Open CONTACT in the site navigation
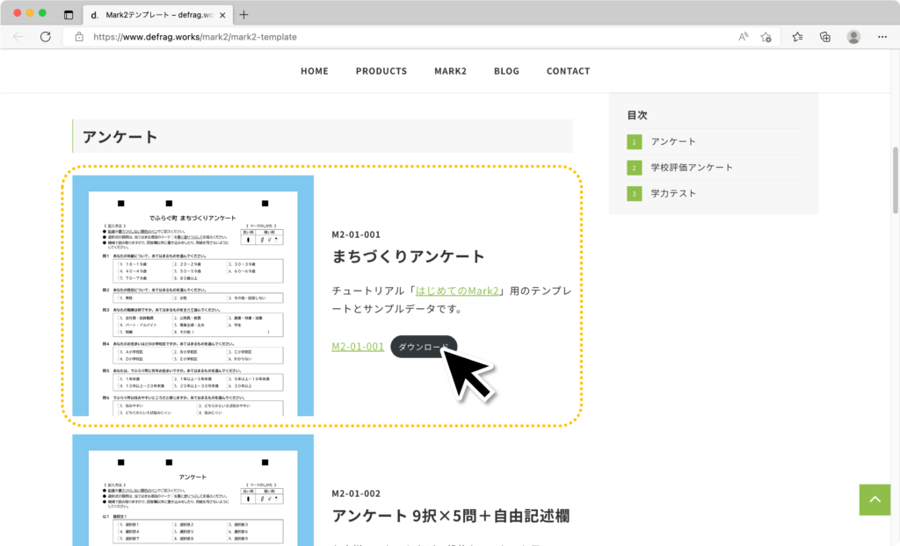This screenshot has height=546, width=900. [x=569, y=71]
